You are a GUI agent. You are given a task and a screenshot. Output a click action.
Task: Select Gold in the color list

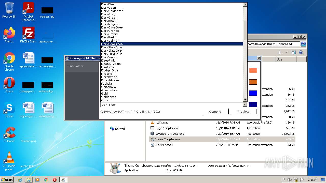[172, 94]
